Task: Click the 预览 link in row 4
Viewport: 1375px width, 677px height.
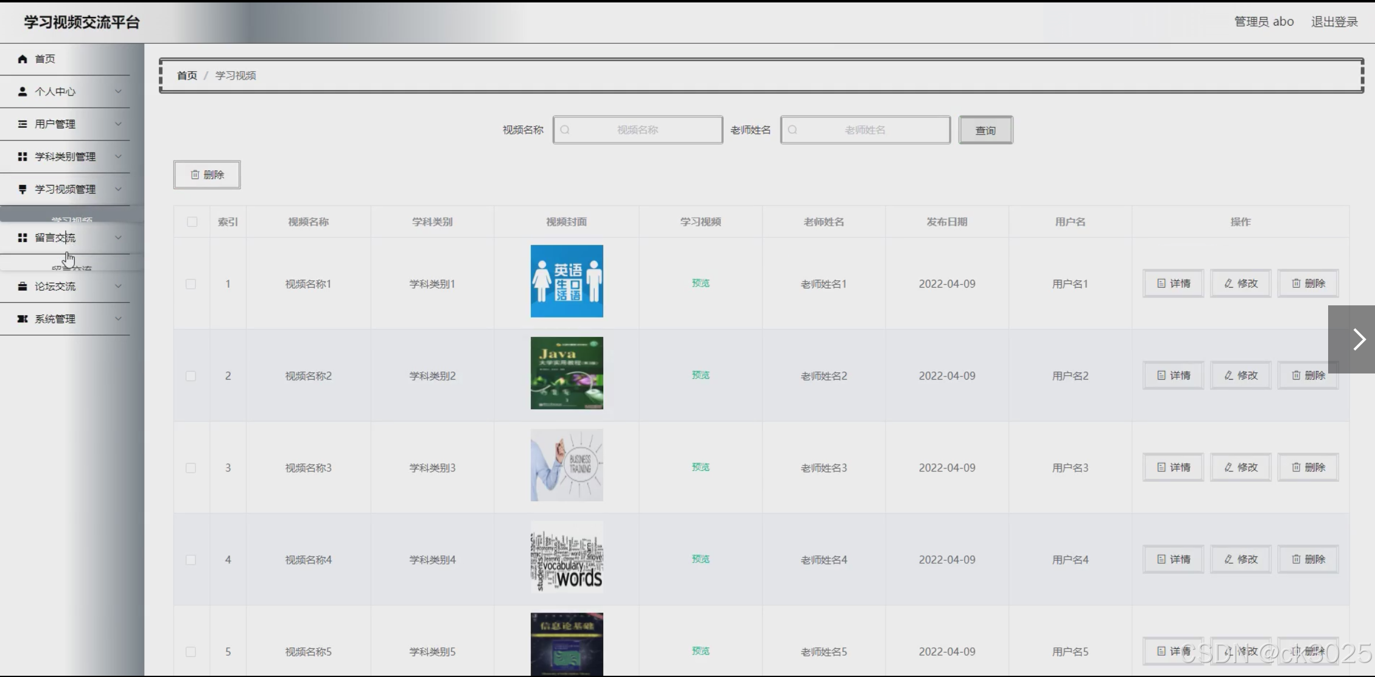Action: [701, 559]
